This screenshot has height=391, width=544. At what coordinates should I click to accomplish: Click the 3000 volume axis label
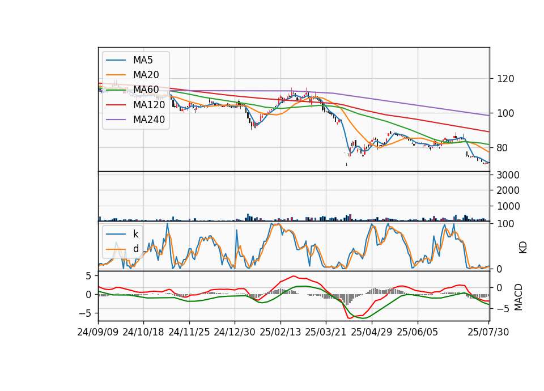[x=508, y=175]
